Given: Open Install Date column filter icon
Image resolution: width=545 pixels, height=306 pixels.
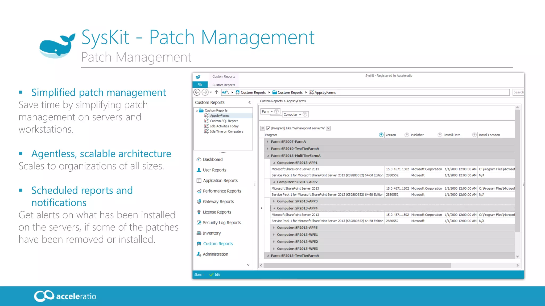Looking at the screenshot, I should pos(474,135).
